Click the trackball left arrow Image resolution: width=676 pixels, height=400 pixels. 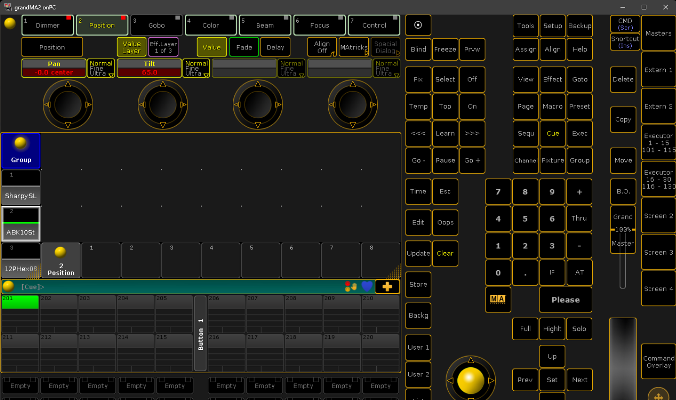(x=450, y=380)
